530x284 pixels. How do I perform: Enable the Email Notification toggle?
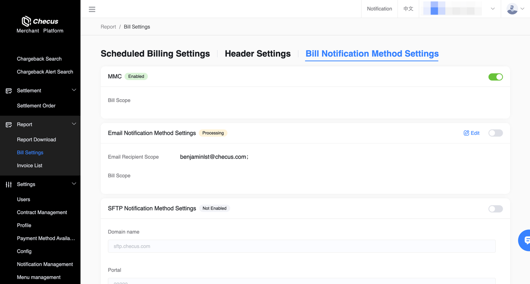pos(496,133)
